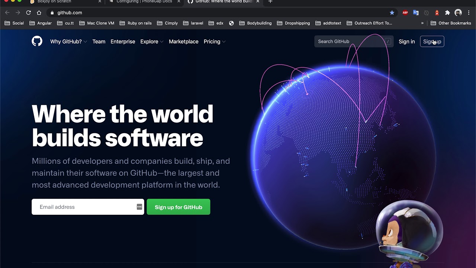Go to browser home page icon
Screen dimensions: 476x268
tap(39, 13)
